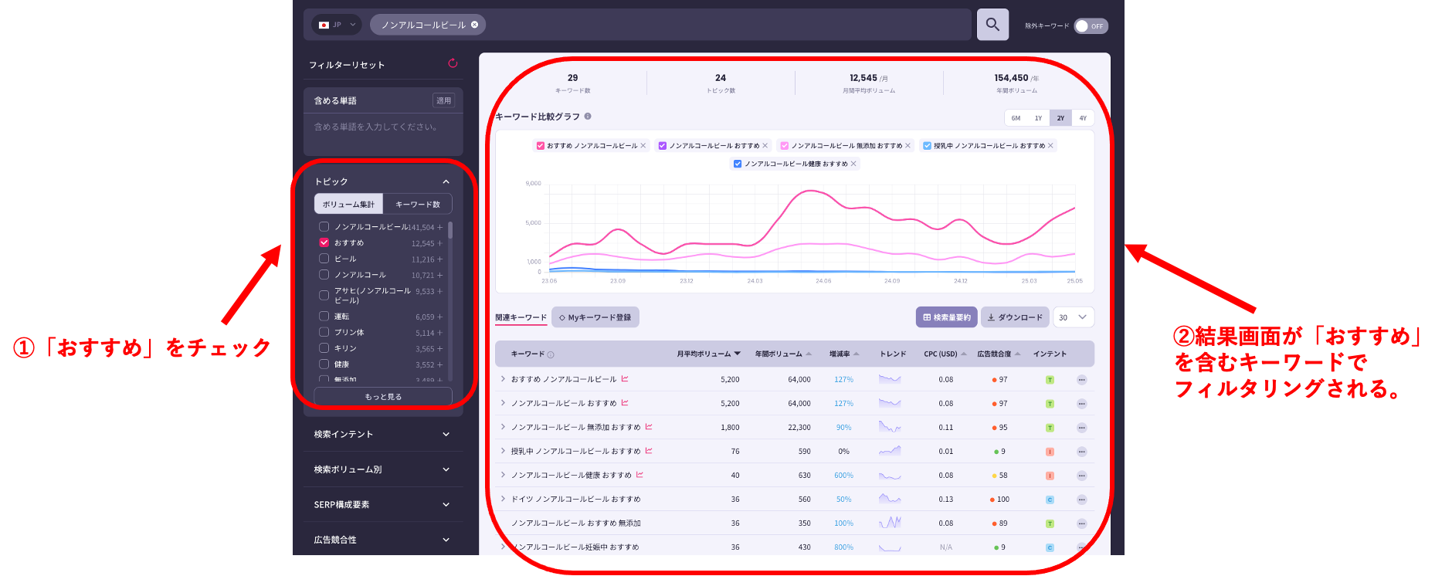Open more options for the first keyword row

[x=1081, y=380]
